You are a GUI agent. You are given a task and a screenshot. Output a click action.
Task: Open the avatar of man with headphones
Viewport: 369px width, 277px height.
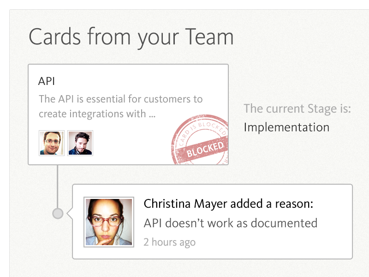(x=80, y=143)
